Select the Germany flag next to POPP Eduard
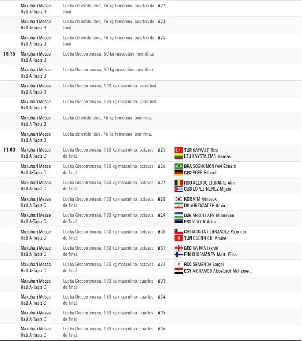 pos(178,173)
